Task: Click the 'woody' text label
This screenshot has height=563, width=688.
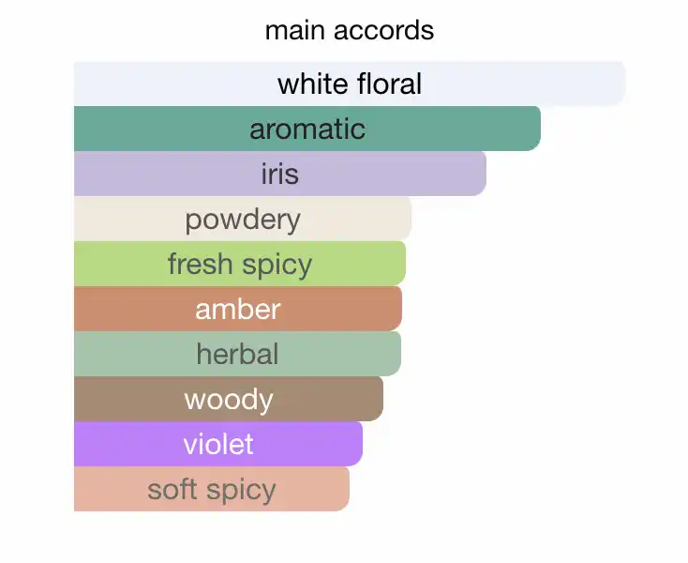Action: [229, 399]
